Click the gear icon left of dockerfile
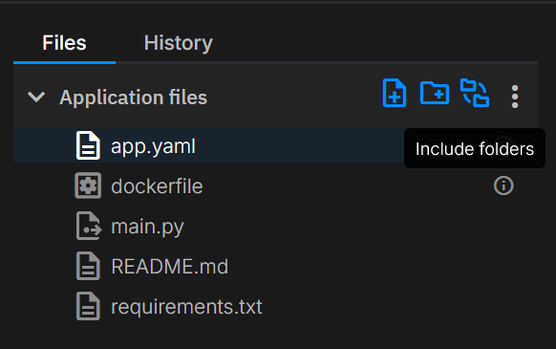This screenshot has height=349, width=556. pyautogui.click(x=88, y=185)
